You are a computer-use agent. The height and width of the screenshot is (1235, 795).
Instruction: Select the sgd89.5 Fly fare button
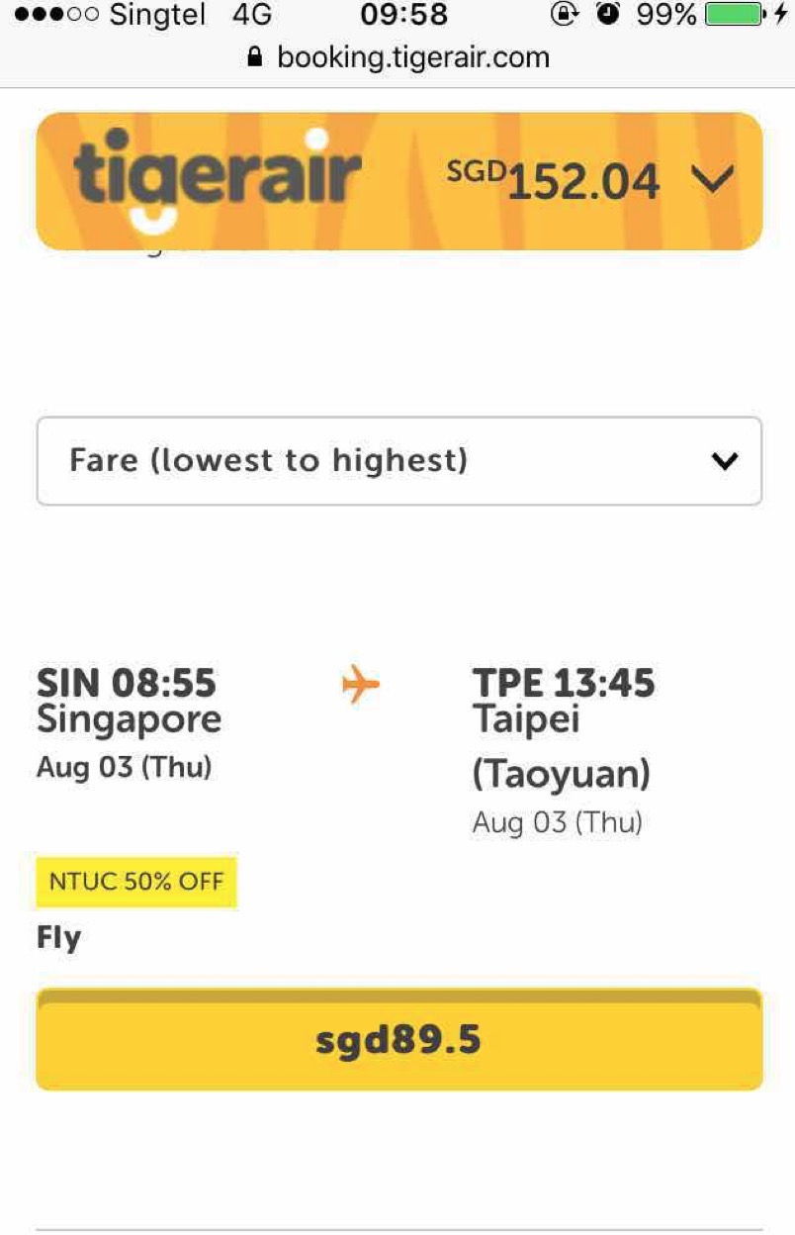398,1041
